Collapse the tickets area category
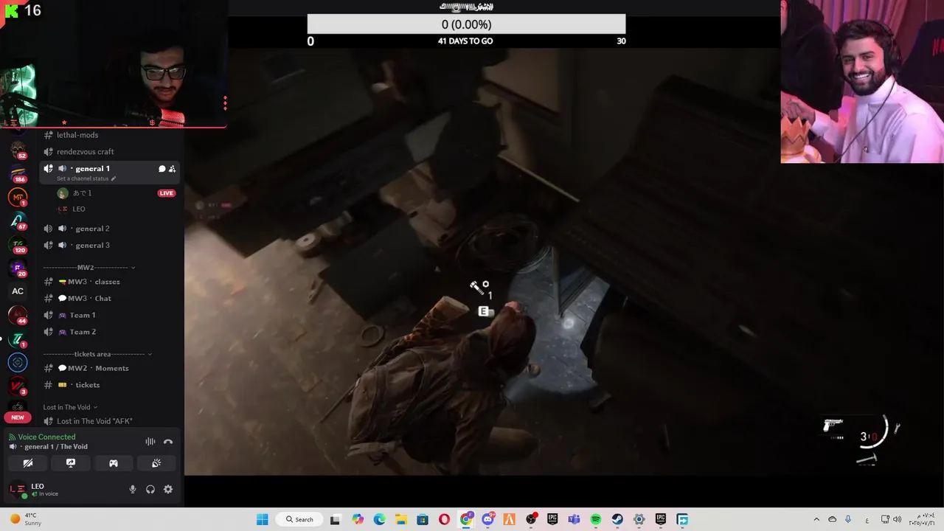The height and width of the screenshot is (531, 944). (x=97, y=354)
